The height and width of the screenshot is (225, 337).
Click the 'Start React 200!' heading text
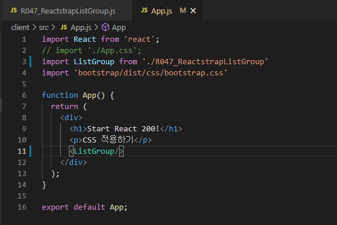(123, 129)
